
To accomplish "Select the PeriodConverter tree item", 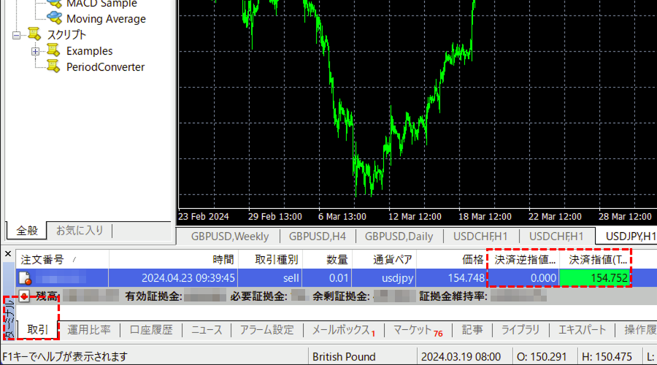I will (x=106, y=67).
